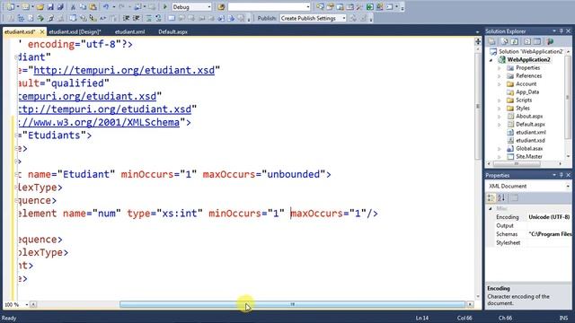This screenshot has width=575, height=323.
Task: Collapse the lexType outlining node
Action: click(16, 188)
